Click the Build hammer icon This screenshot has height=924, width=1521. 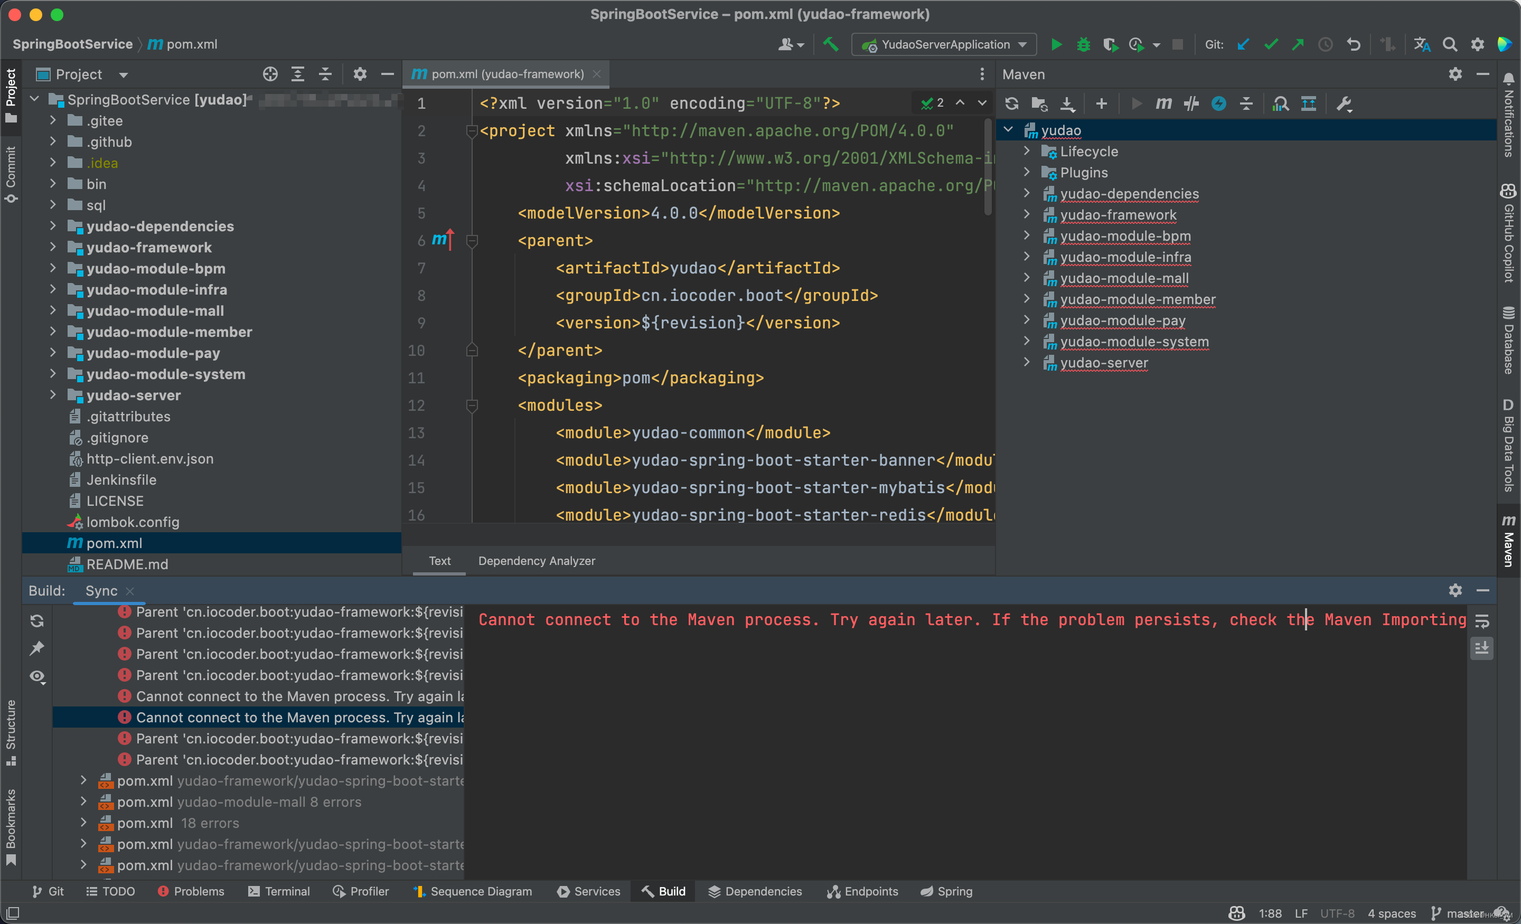(x=830, y=44)
